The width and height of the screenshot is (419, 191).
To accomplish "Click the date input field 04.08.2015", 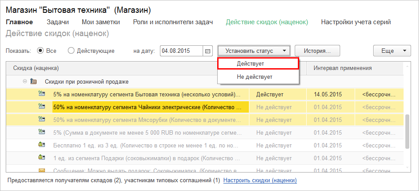I will pyautogui.click(x=181, y=51).
